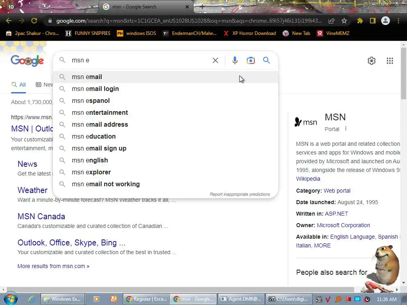Viewport: 407px width, 305px height.
Task: Open FUNNY SNIPPIES bookmark
Action: 88,33
